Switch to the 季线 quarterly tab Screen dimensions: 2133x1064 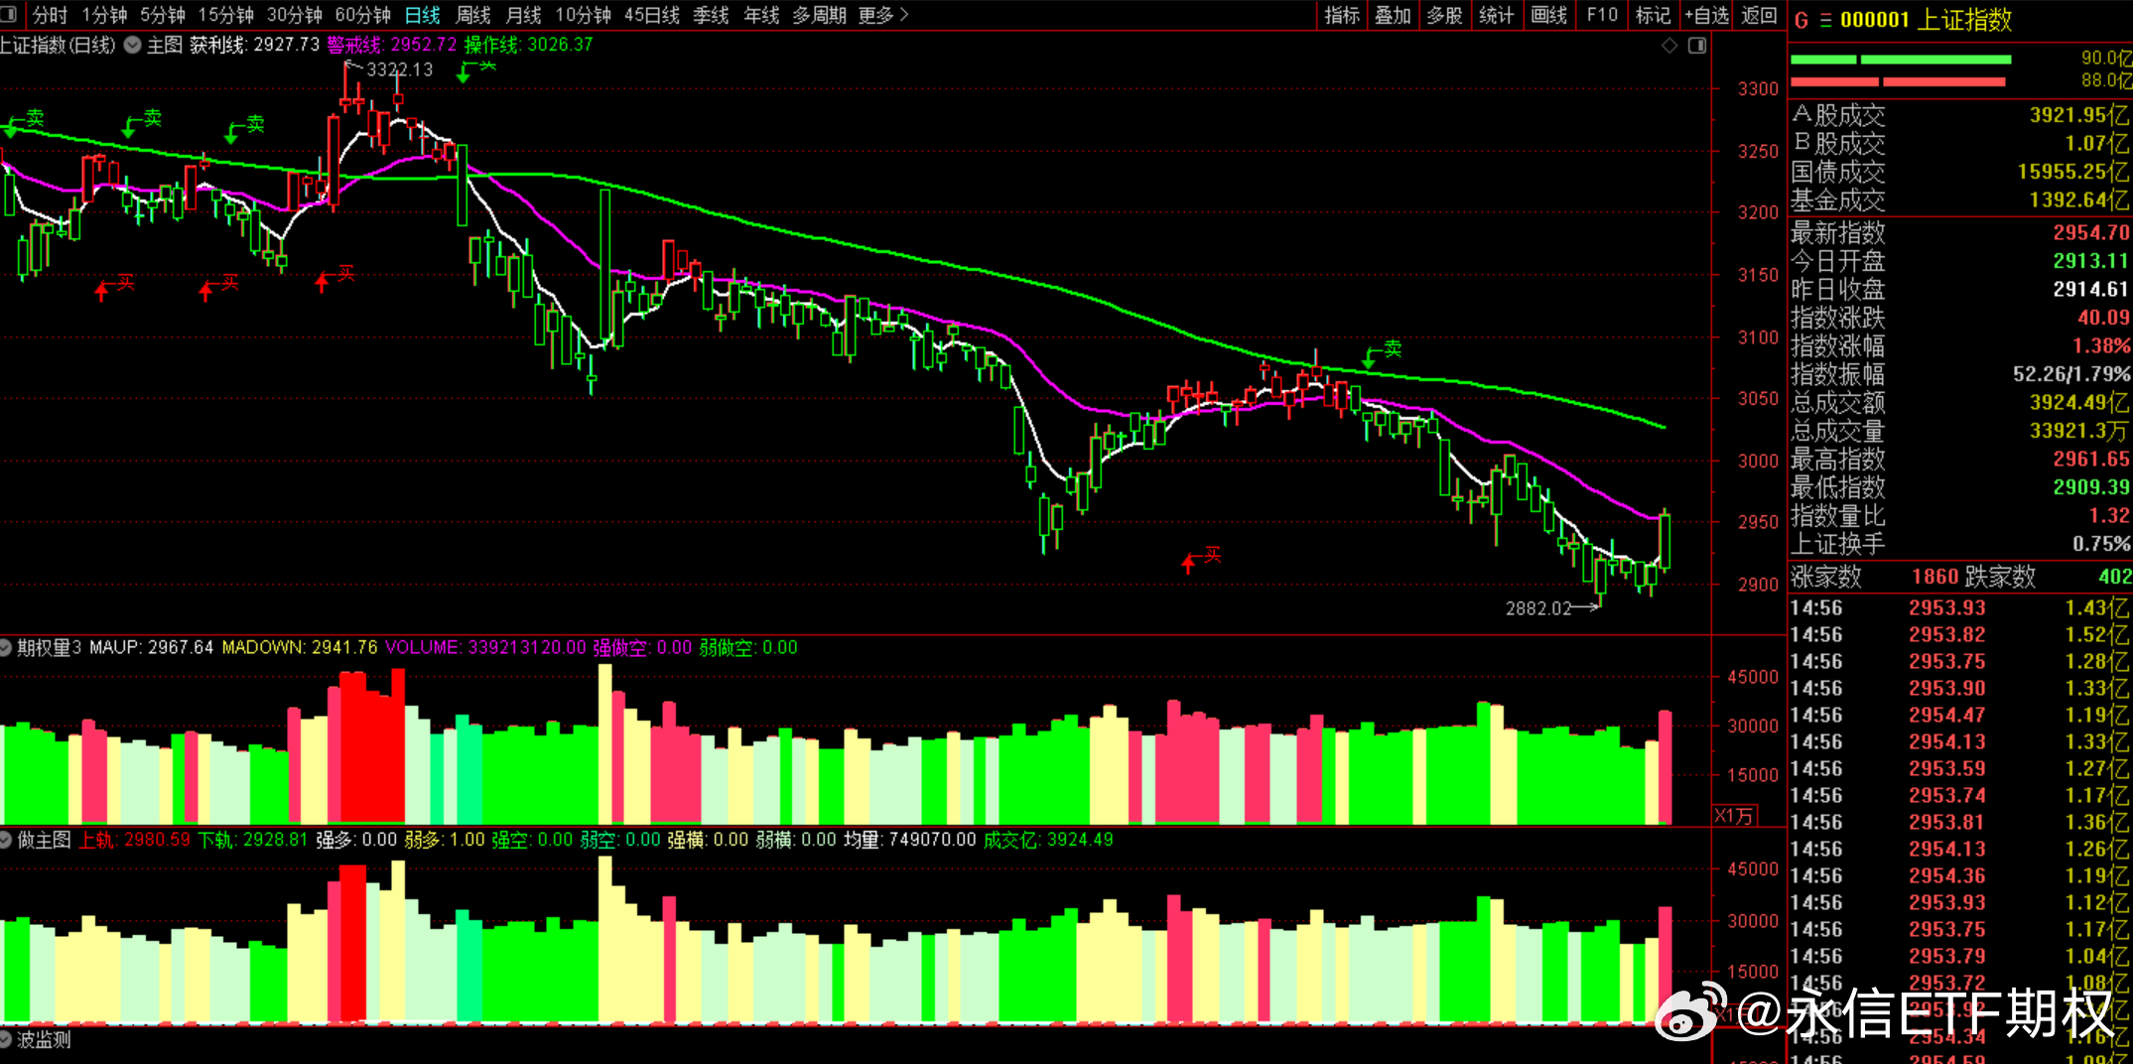click(x=712, y=15)
